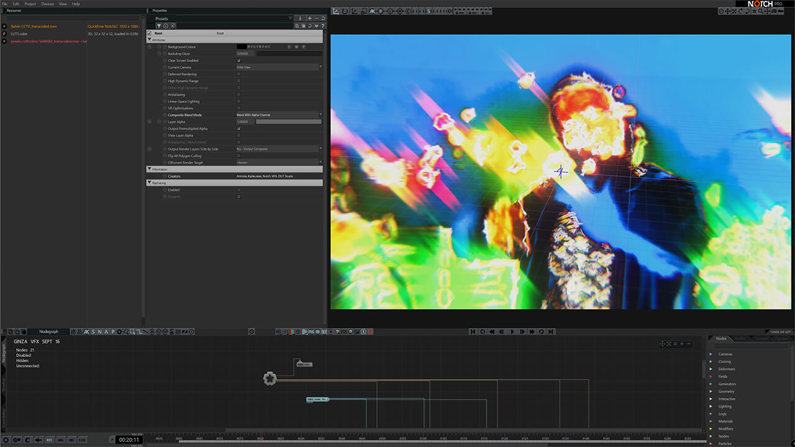Expand the Balvin CCTV resource row arrow
Screen dimensions: 795x447
tap(4, 27)
